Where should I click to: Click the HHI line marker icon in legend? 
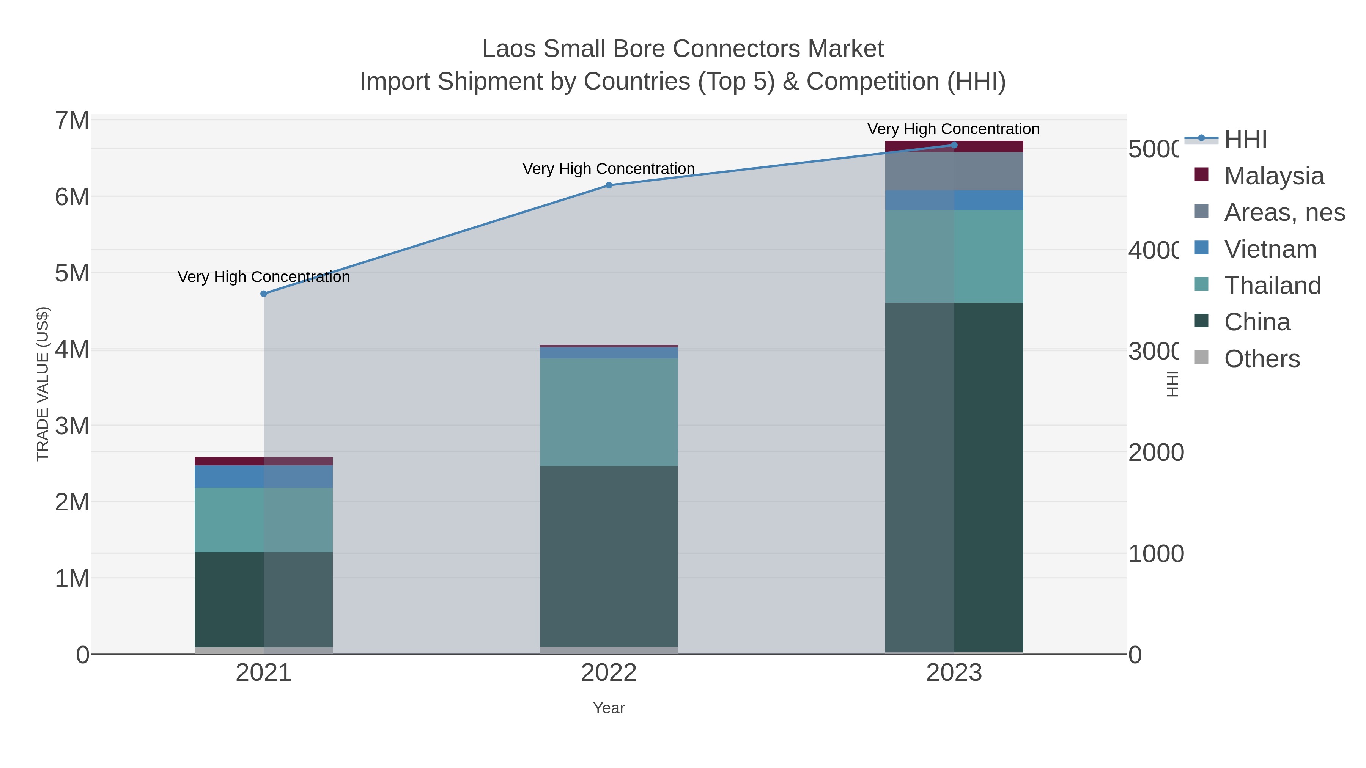1201,138
